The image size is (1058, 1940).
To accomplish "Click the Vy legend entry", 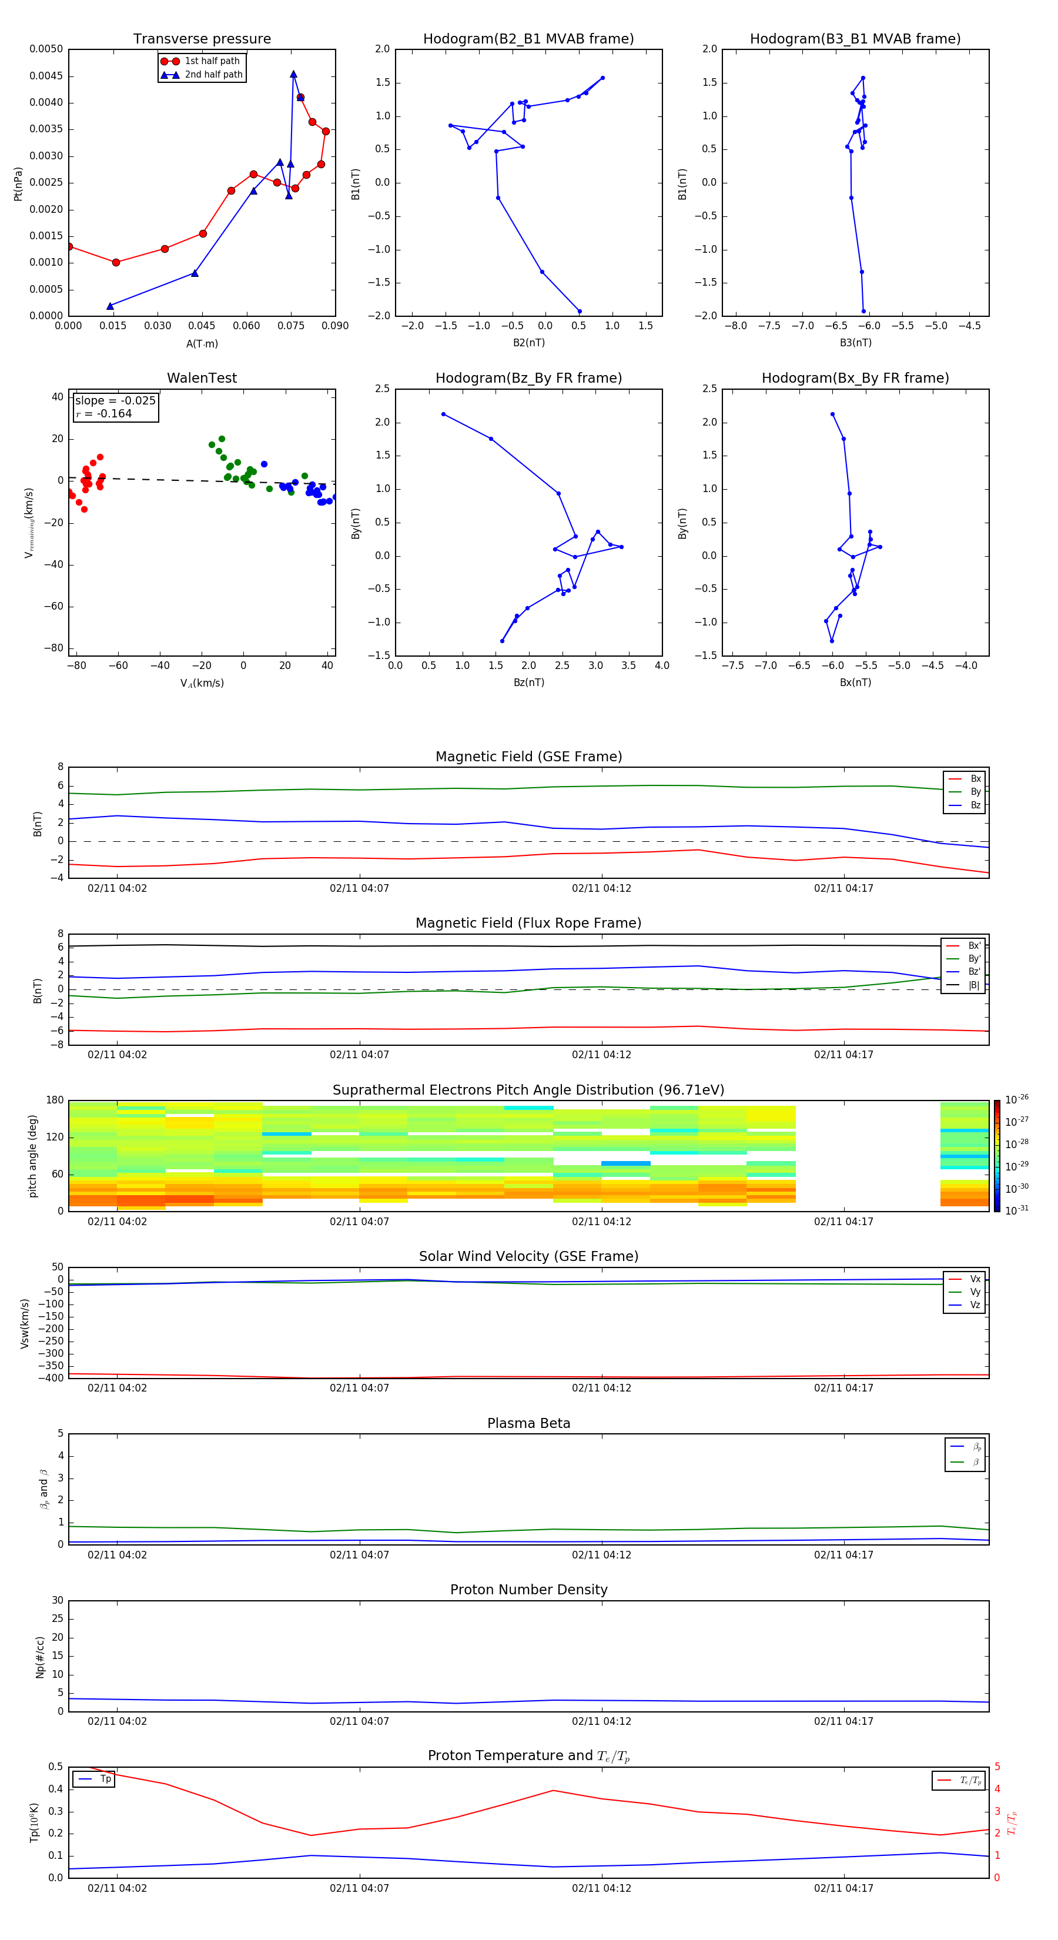I will click(x=965, y=1292).
